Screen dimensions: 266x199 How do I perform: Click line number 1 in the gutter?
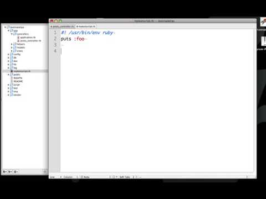click(55, 33)
